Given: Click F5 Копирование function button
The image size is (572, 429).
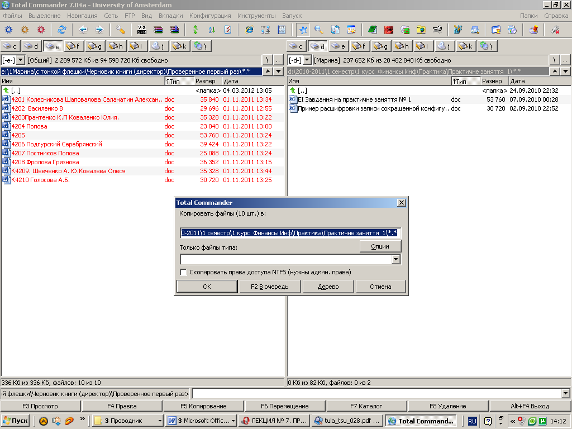Looking at the screenshot, I should point(203,406).
